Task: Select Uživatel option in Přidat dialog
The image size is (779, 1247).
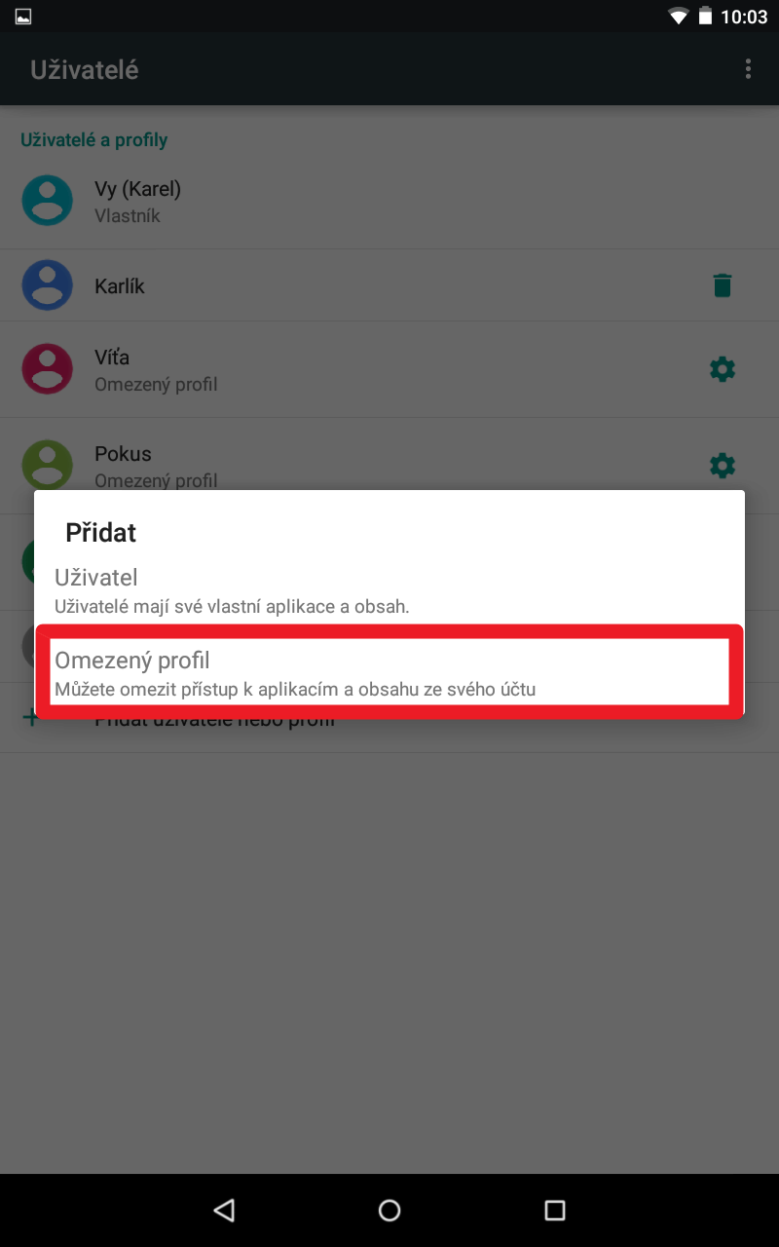Action: click(x=389, y=590)
